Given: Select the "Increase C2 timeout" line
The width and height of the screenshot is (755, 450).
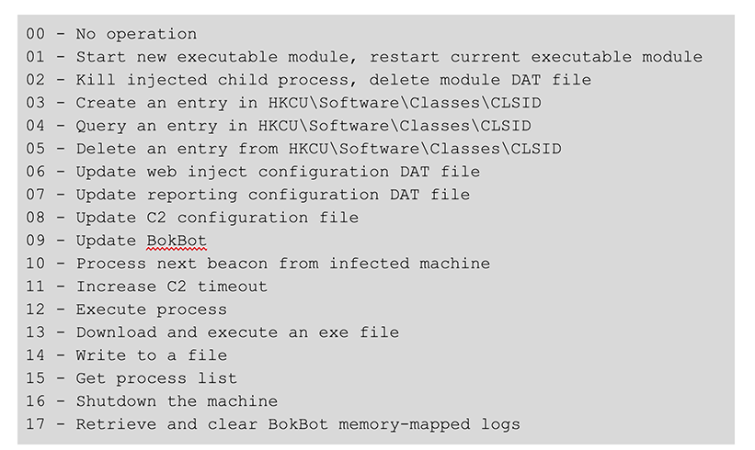Looking at the screenshot, I should click(146, 287).
